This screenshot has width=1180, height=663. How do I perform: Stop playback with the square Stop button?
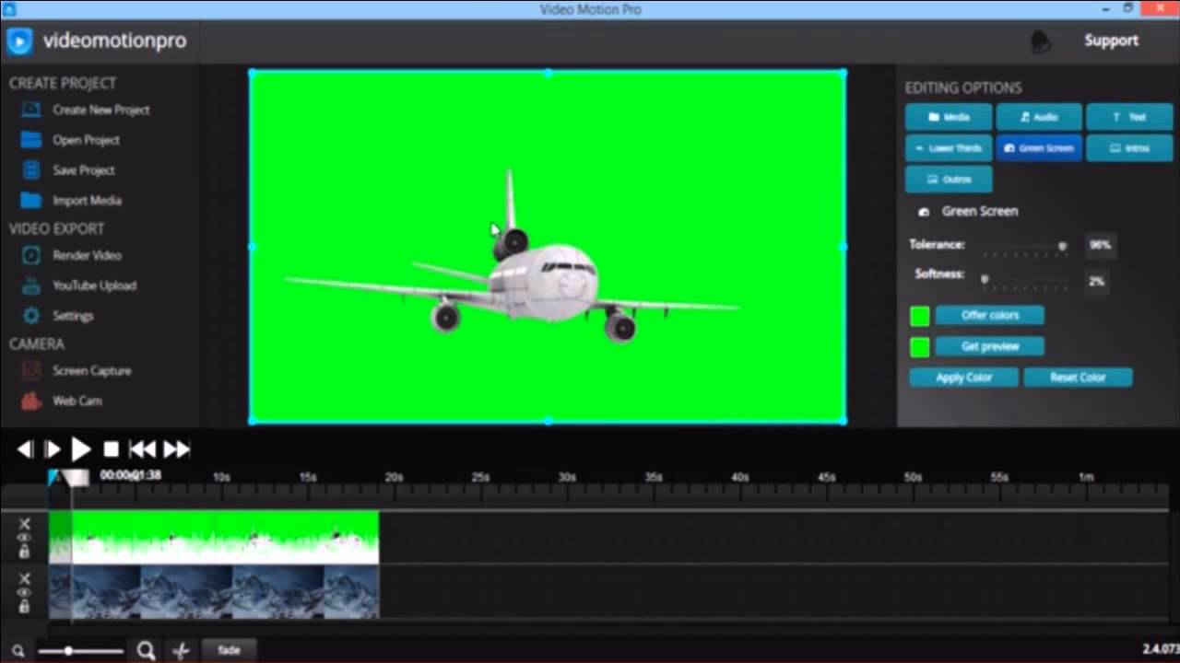112,449
